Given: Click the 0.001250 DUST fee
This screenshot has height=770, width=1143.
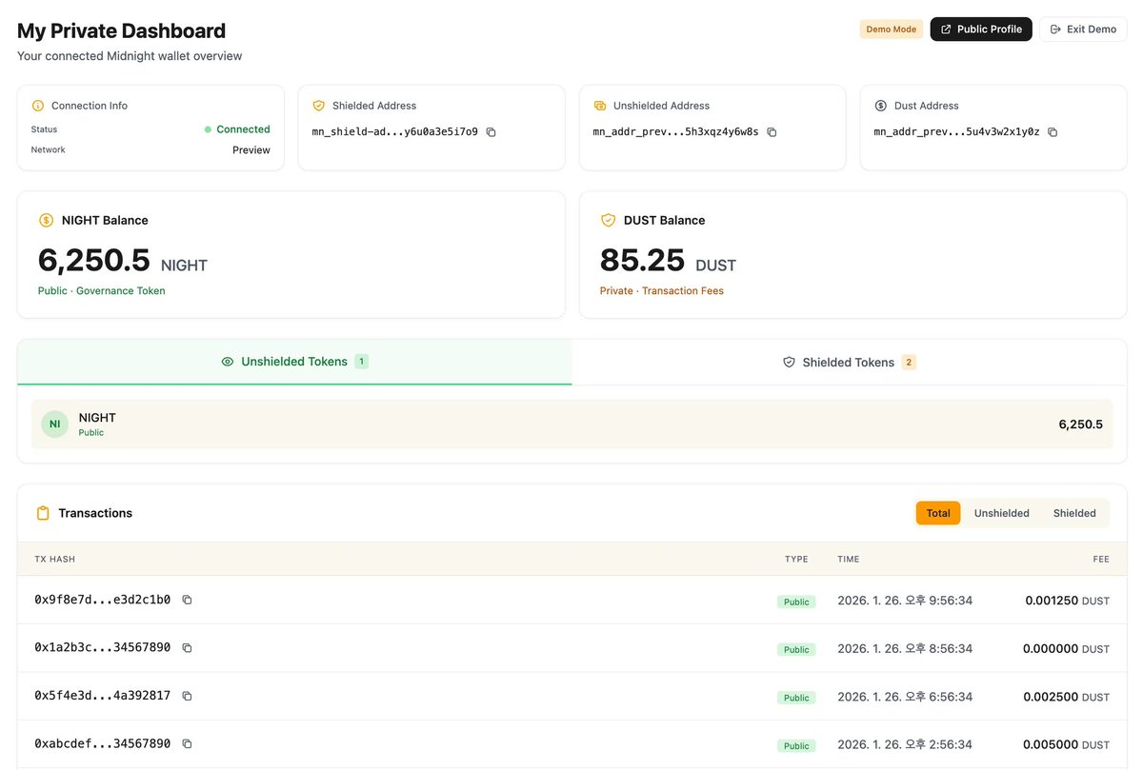Looking at the screenshot, I should click(1067, 601).
